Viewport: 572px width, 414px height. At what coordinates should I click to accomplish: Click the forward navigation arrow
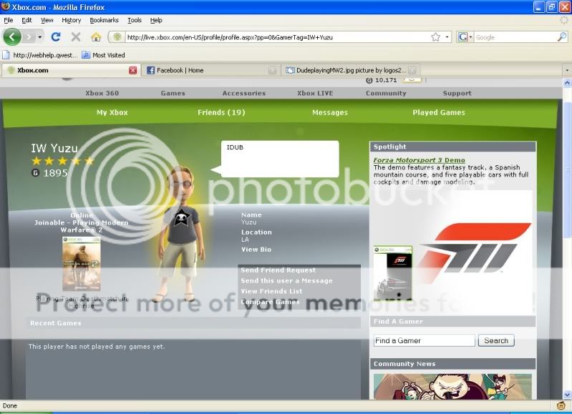tap(29, 36)
